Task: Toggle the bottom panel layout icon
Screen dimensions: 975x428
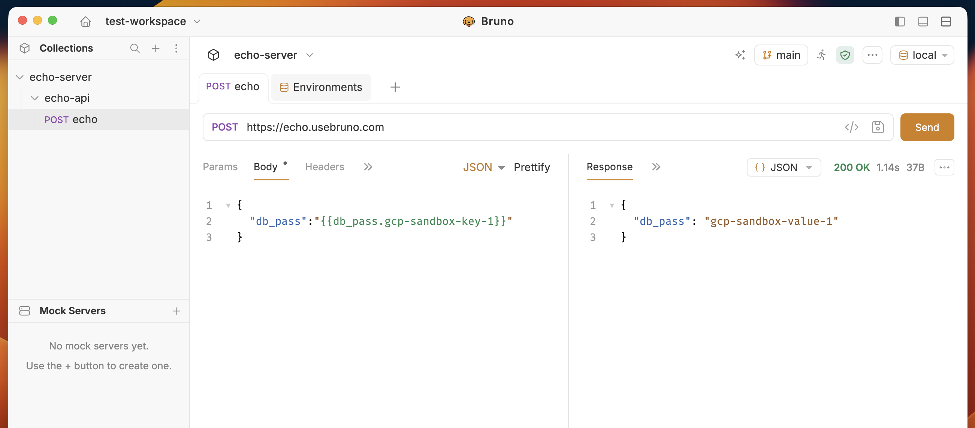Action: [923, 22]
